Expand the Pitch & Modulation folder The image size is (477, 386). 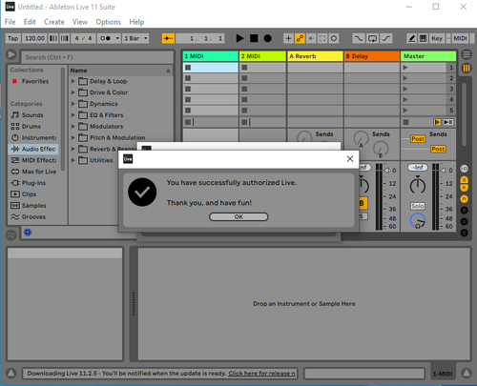(x=73, y=137)
